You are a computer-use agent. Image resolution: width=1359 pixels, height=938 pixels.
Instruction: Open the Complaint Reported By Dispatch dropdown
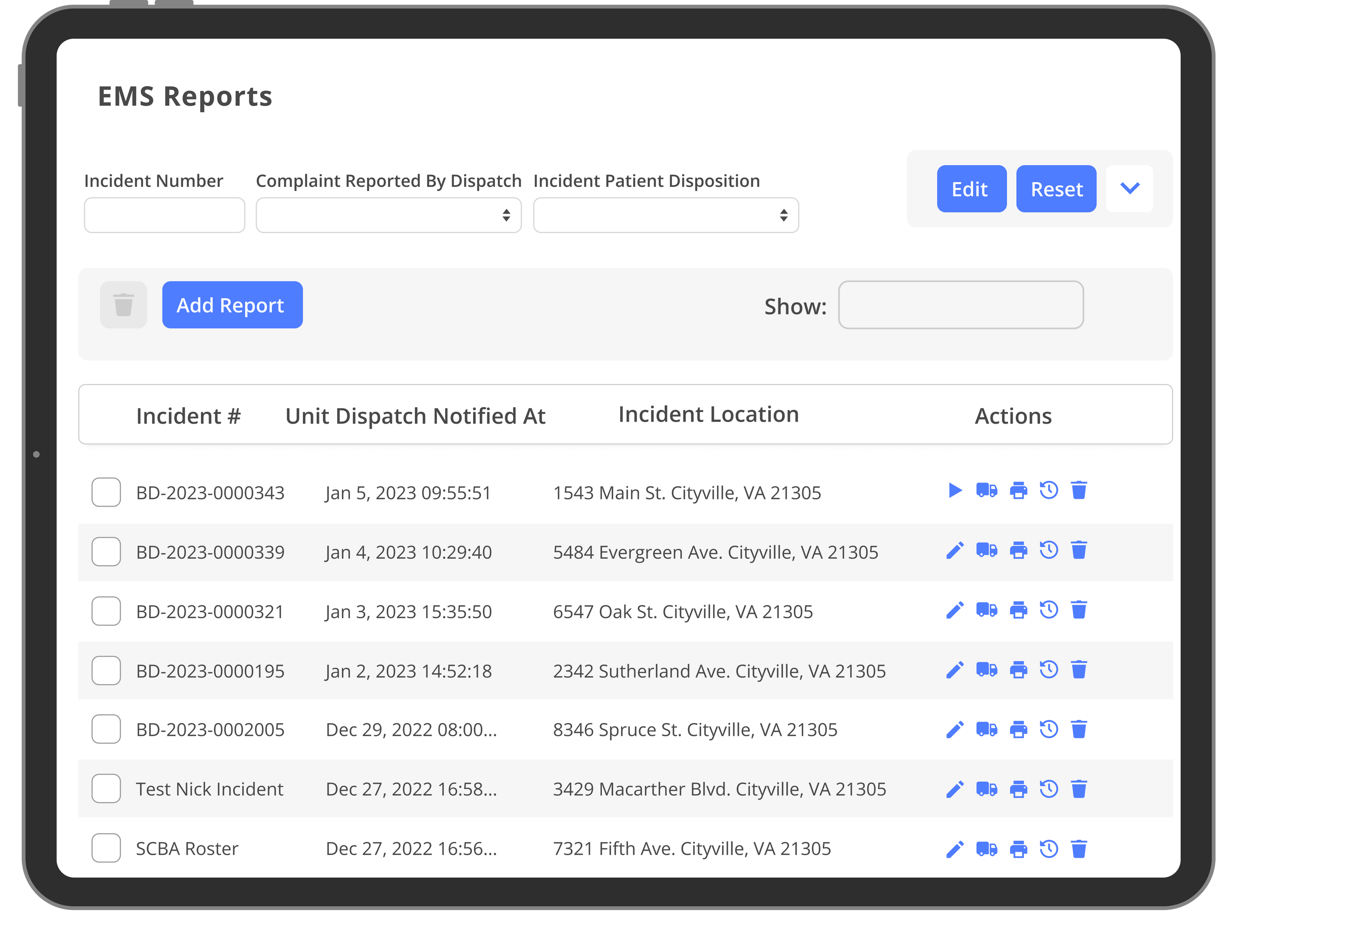388,215
